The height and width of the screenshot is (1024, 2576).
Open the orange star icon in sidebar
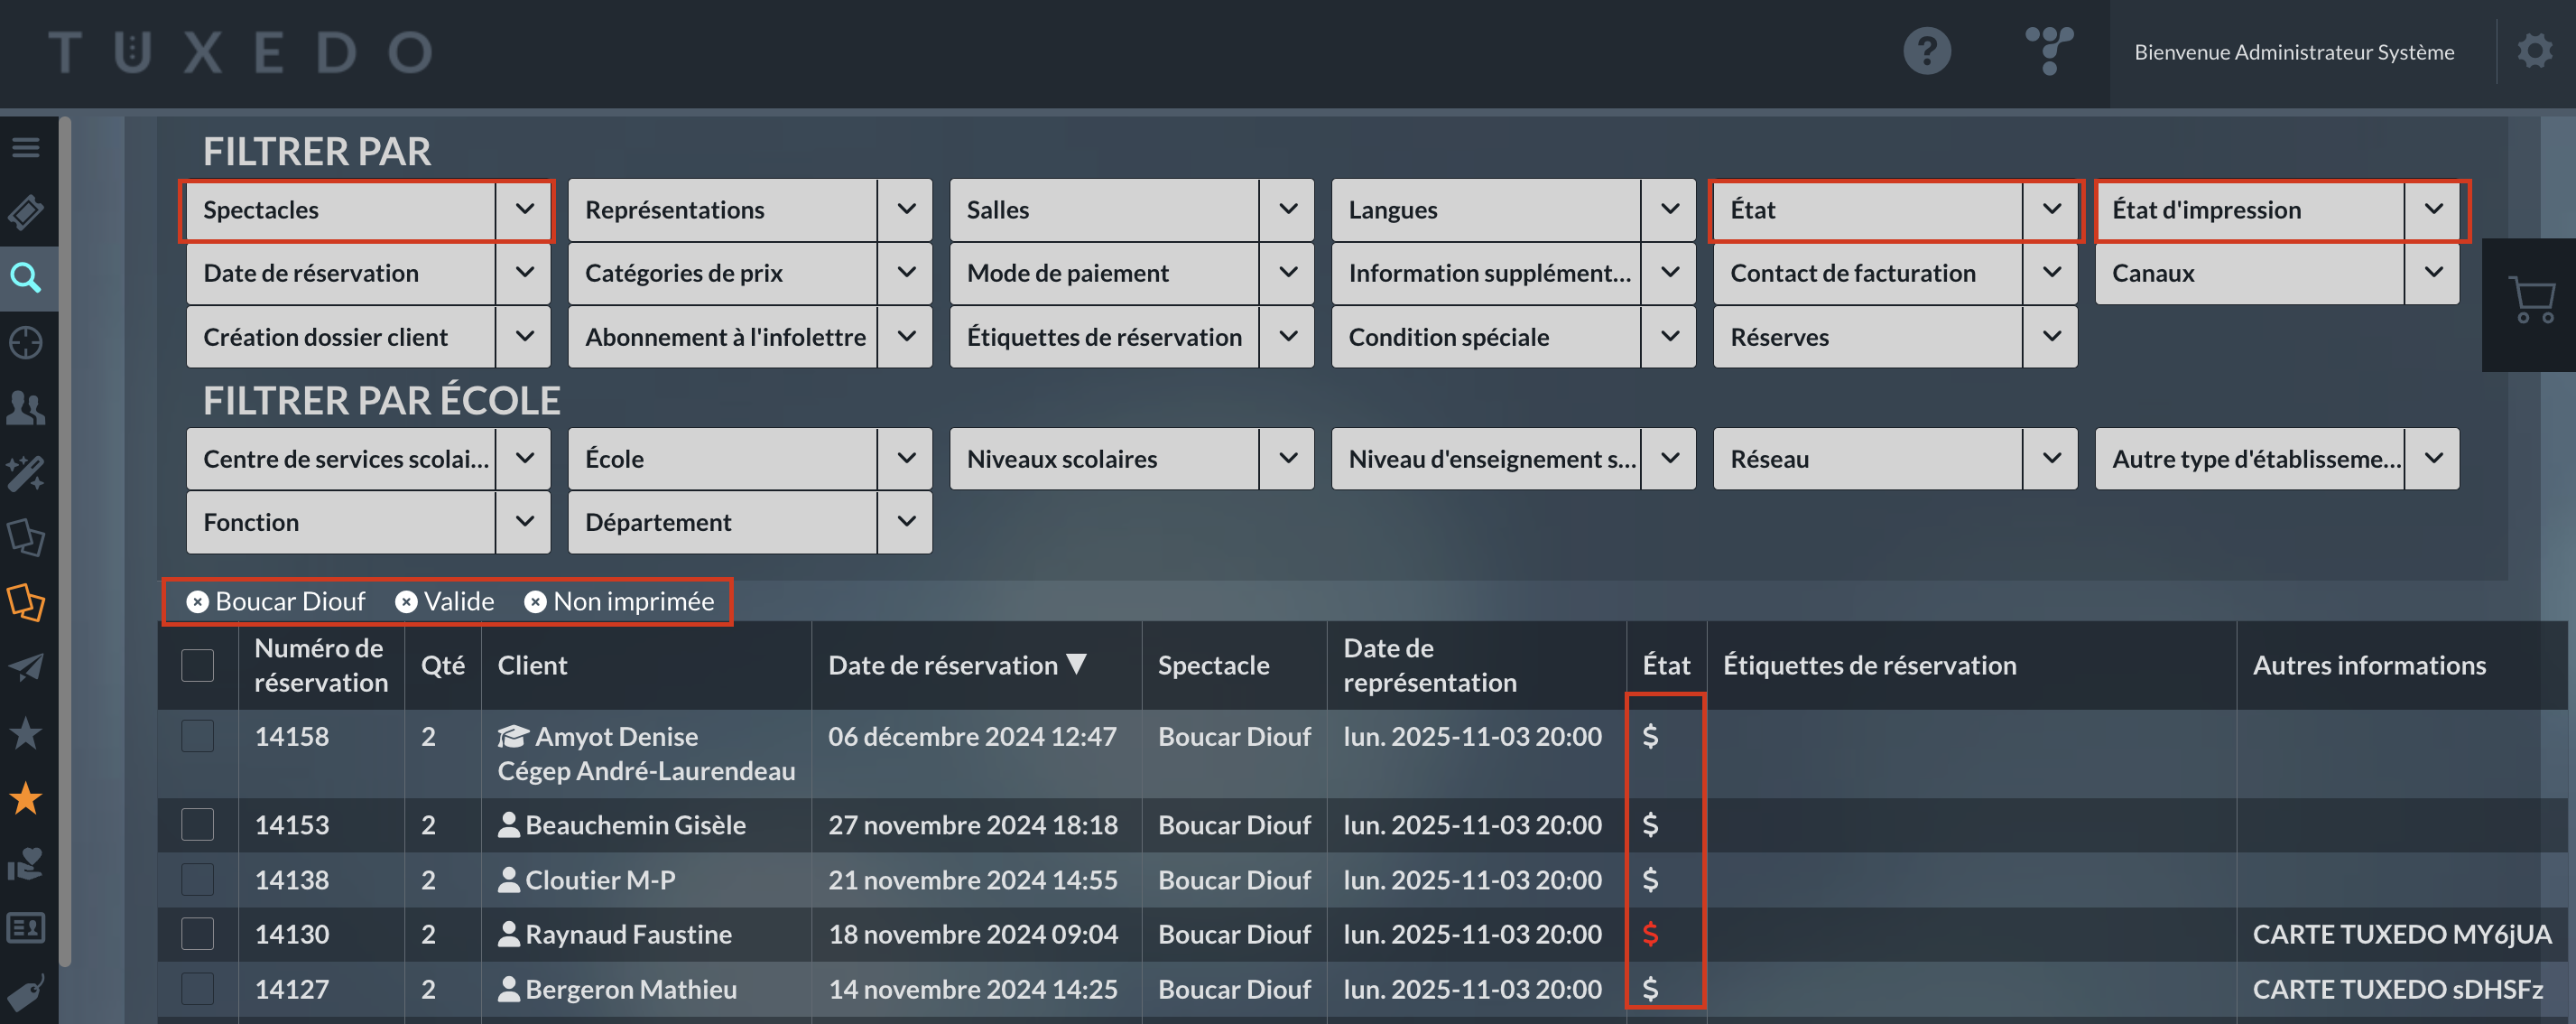click(26, 799)
